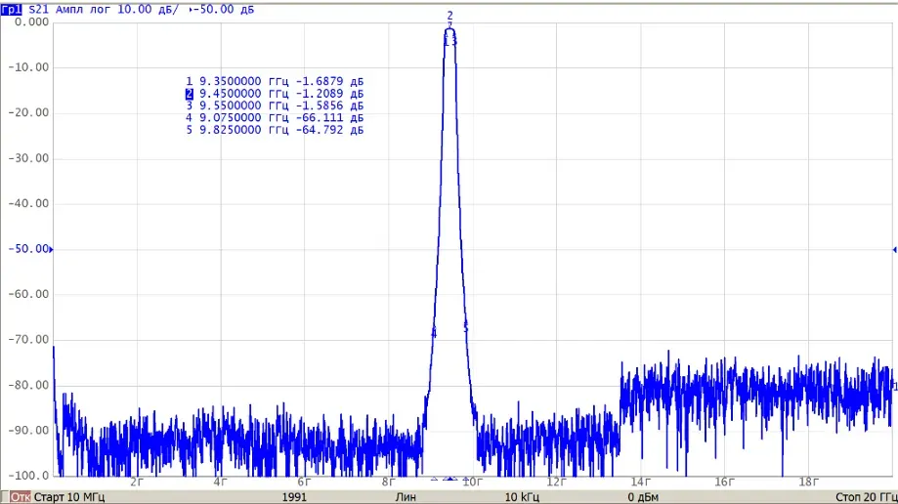898x504 pixels.
Task: Open the S21 measurement parameter field
Action: click(38, 10)
